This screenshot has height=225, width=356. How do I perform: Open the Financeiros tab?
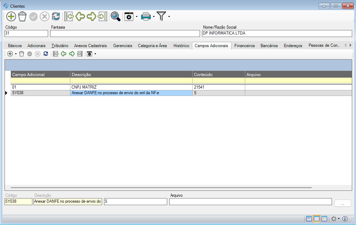coord(244,46)
